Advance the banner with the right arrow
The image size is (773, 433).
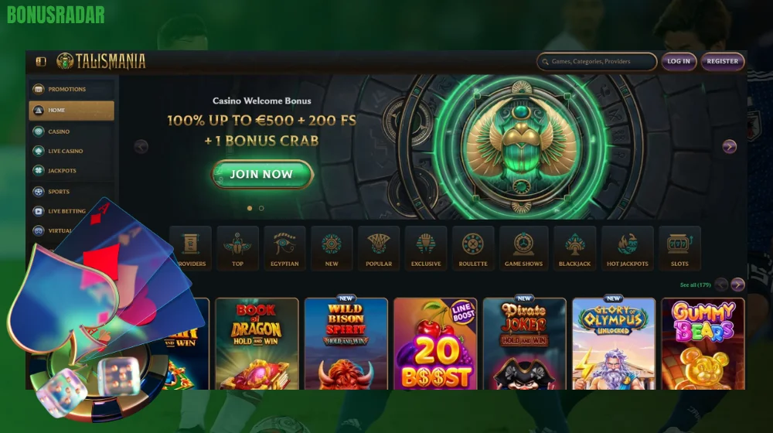pos(729,146)
